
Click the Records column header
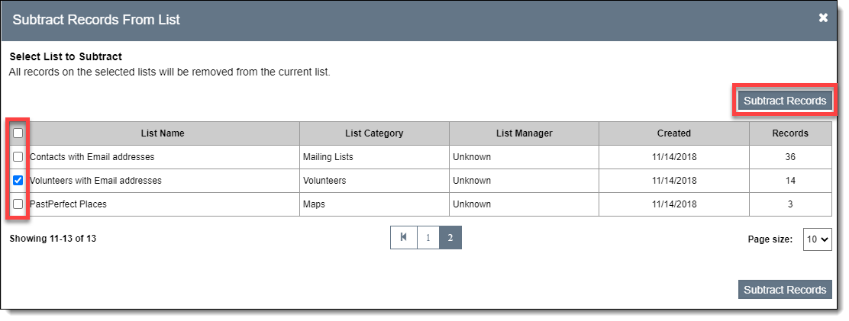tap(789, 133)
